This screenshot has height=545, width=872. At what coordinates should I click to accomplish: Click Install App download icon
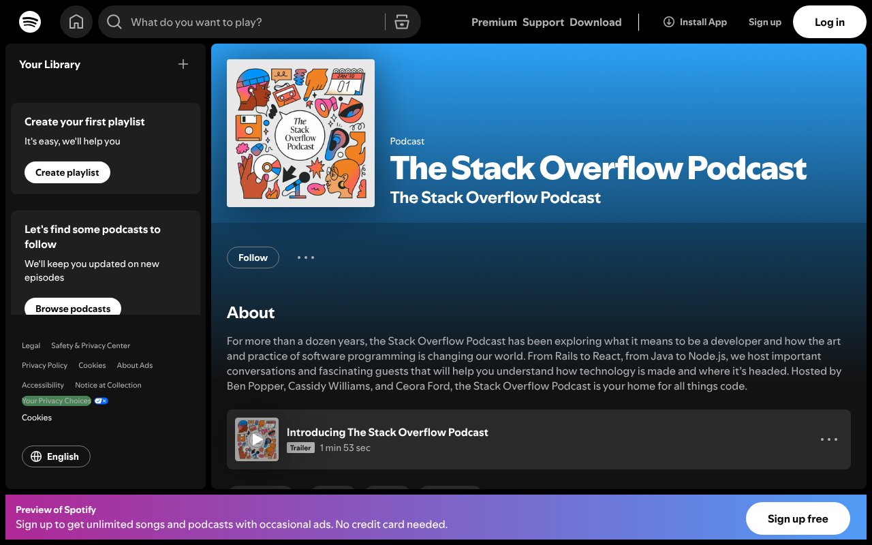click(668, 22)
